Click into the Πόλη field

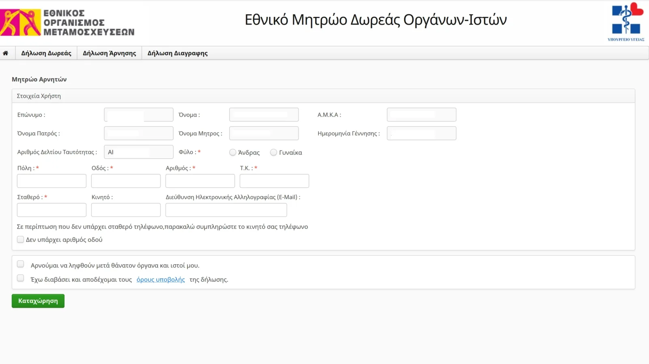[x=52, y=181]
